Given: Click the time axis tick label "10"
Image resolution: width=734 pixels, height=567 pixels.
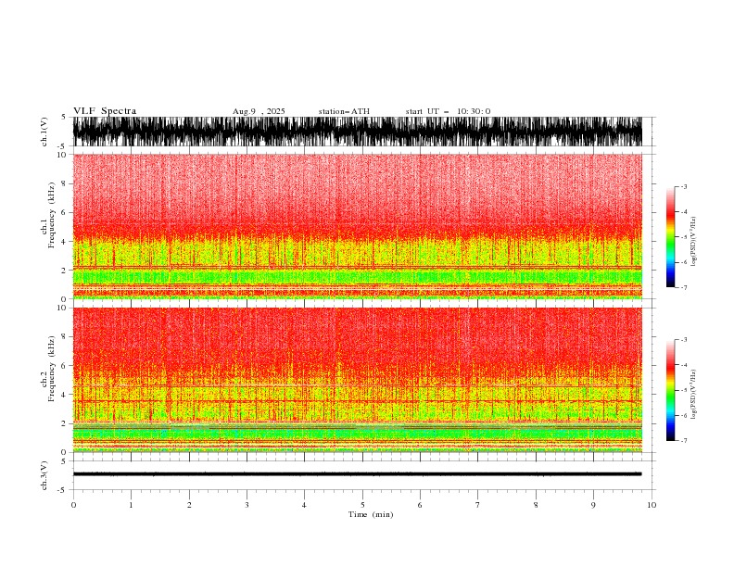Looking at the screenshot, I should coord(652,505).
